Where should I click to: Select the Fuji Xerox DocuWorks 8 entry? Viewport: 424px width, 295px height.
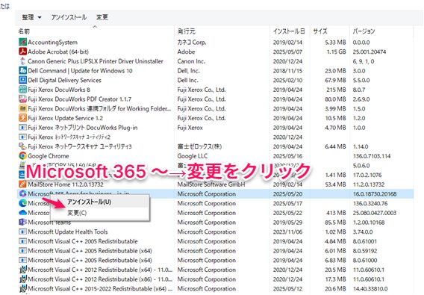(x=59, y=90)
